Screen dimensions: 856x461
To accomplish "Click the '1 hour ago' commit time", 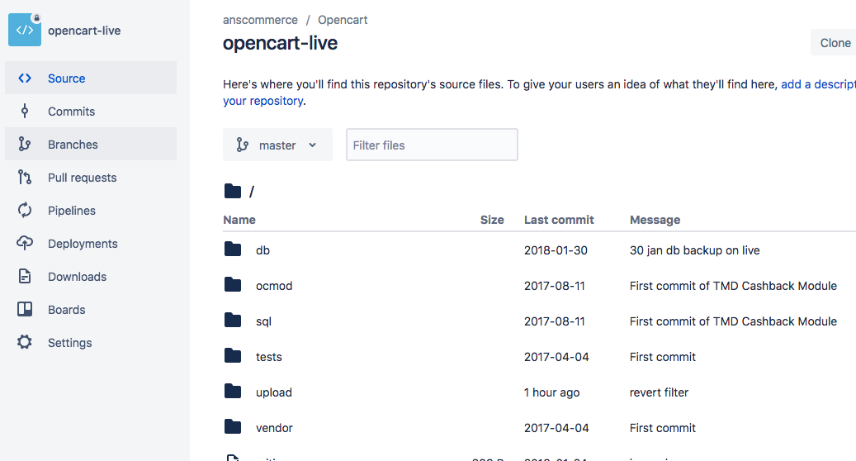I will [x=552, y=392].
